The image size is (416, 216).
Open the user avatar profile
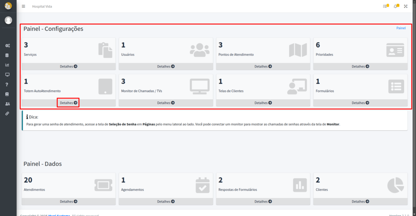tap(8, 20)
